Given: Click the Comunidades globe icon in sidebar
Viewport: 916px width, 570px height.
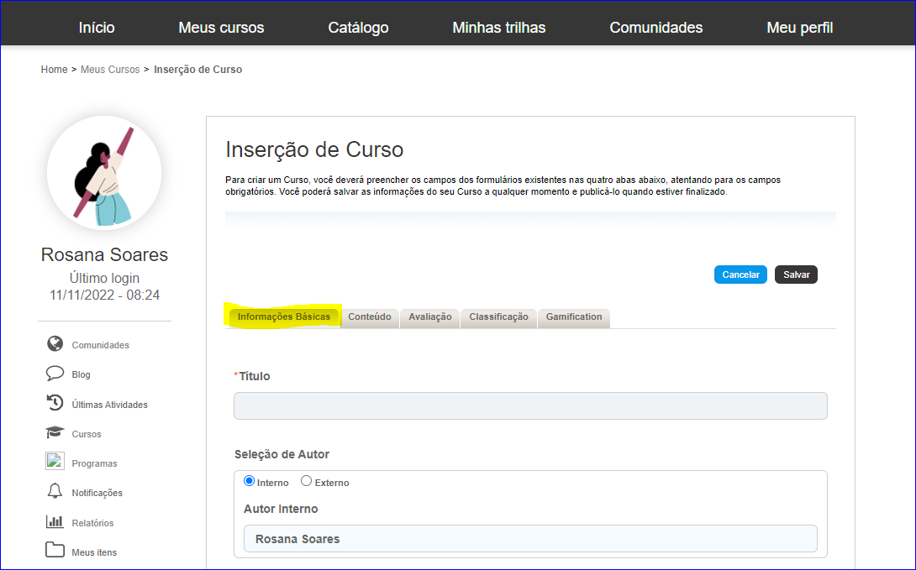Looking at the screenshot, I should (x=55, y=344).
